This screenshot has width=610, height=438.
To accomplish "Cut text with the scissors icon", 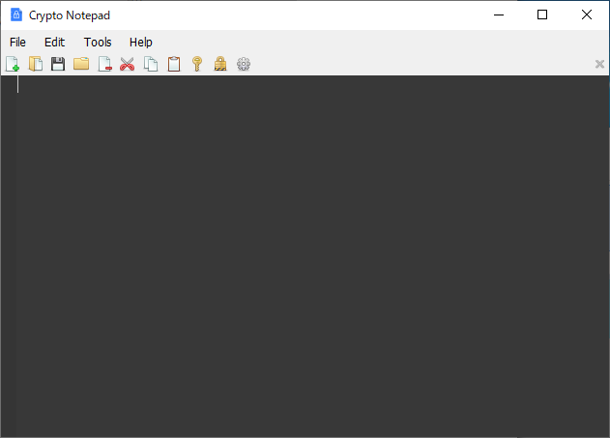I will [x=128, y=64].
